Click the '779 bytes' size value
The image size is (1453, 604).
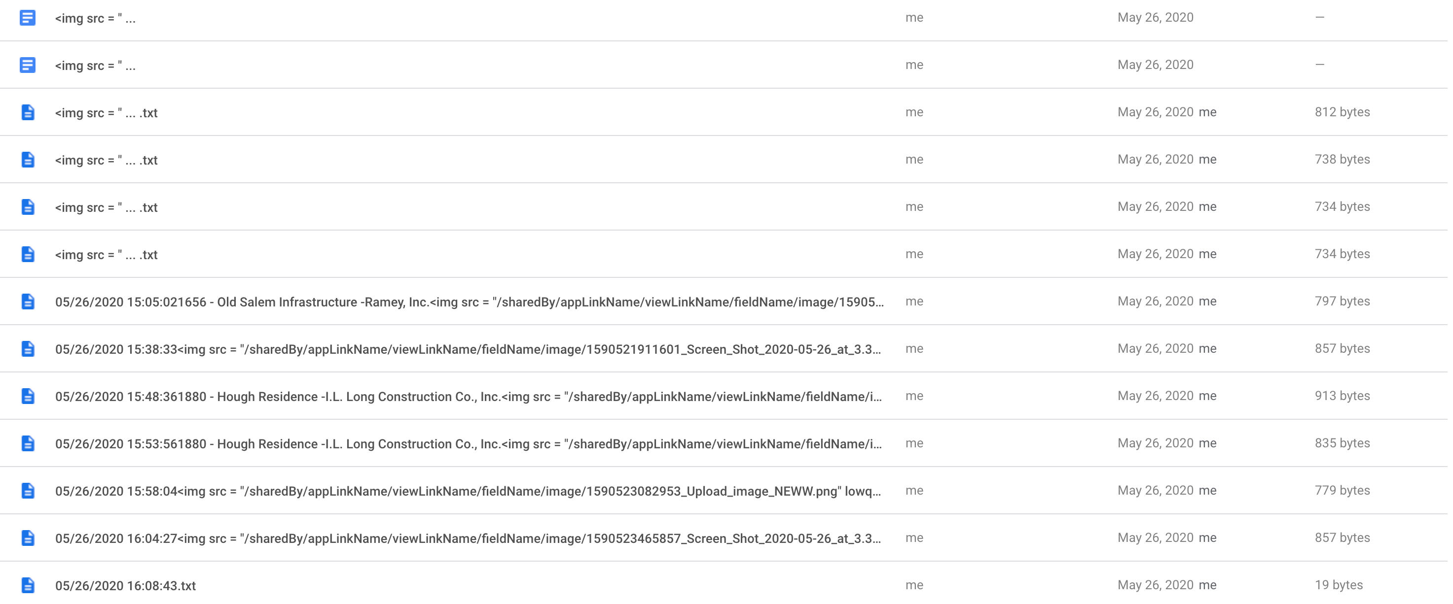(x=1342, y=491)
